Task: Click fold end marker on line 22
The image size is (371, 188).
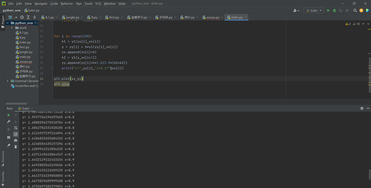Action: click(x=52, y=68)
